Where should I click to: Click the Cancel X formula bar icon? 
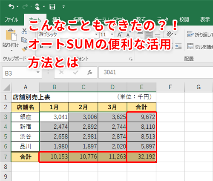[61, 72]
